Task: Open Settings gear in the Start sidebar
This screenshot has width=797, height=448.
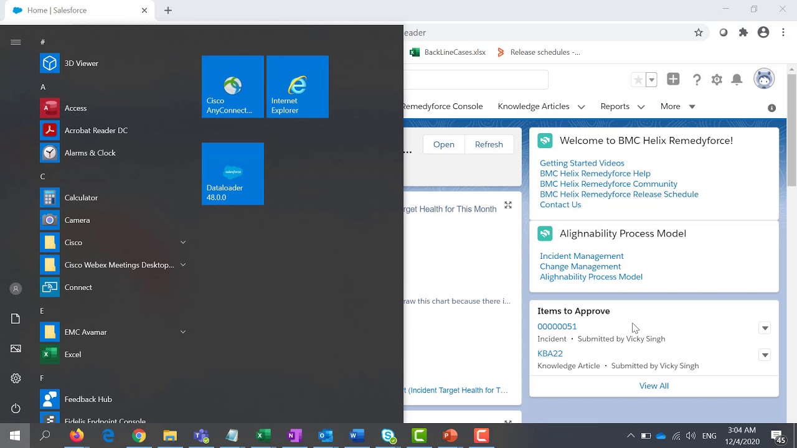Action: pos(16,378)
